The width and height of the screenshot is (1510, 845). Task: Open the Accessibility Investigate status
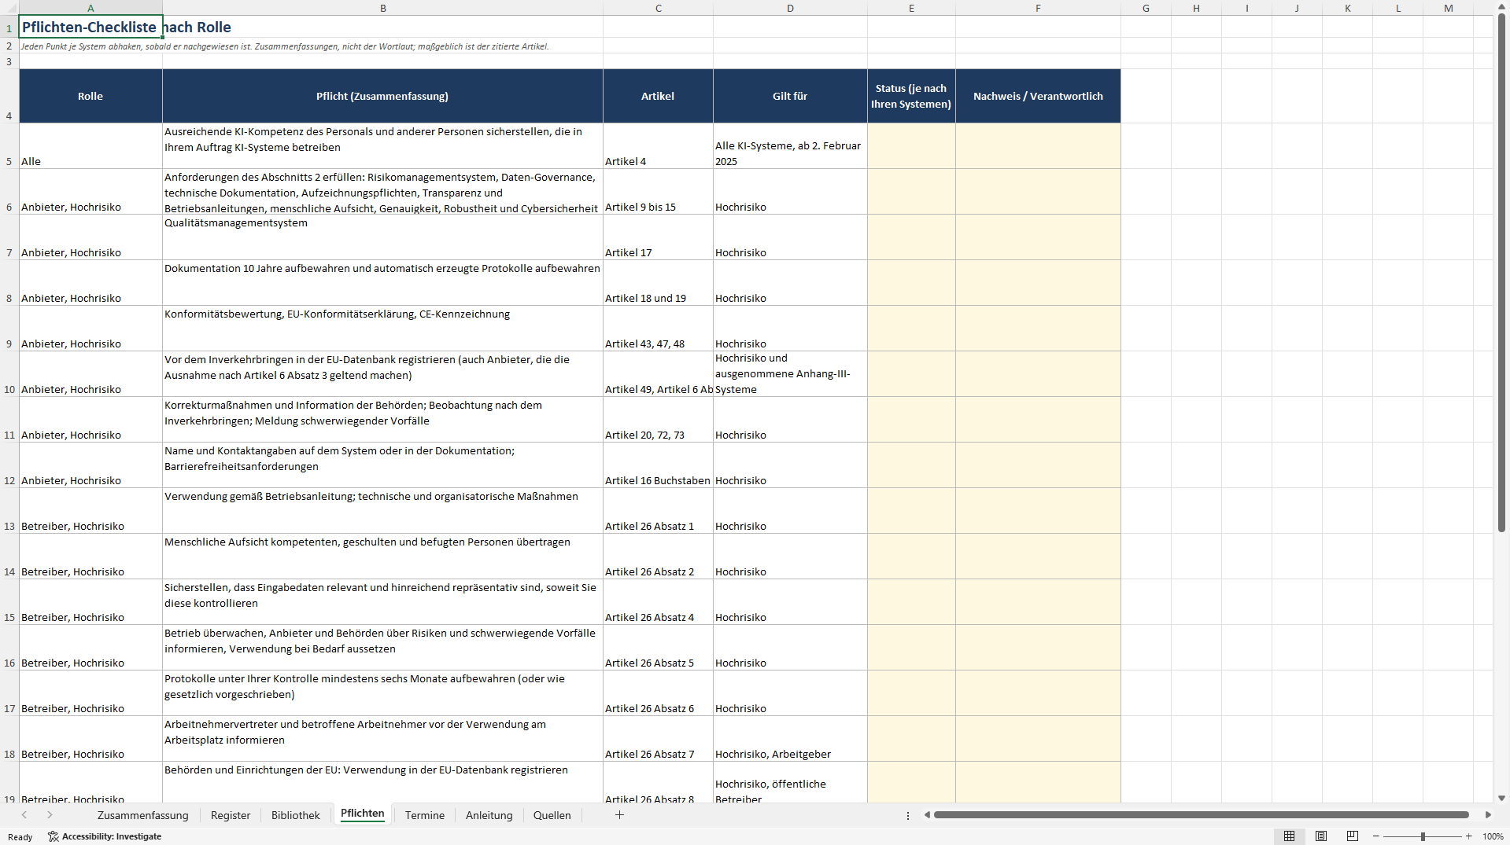105,836
